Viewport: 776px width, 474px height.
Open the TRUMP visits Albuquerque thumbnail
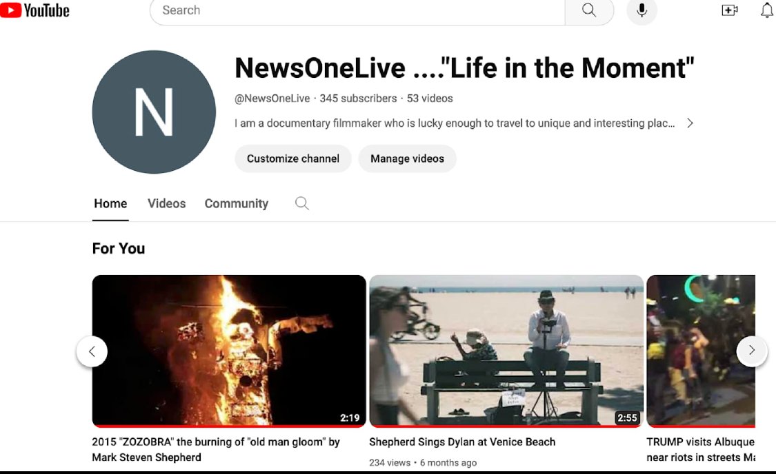point(701,351)
